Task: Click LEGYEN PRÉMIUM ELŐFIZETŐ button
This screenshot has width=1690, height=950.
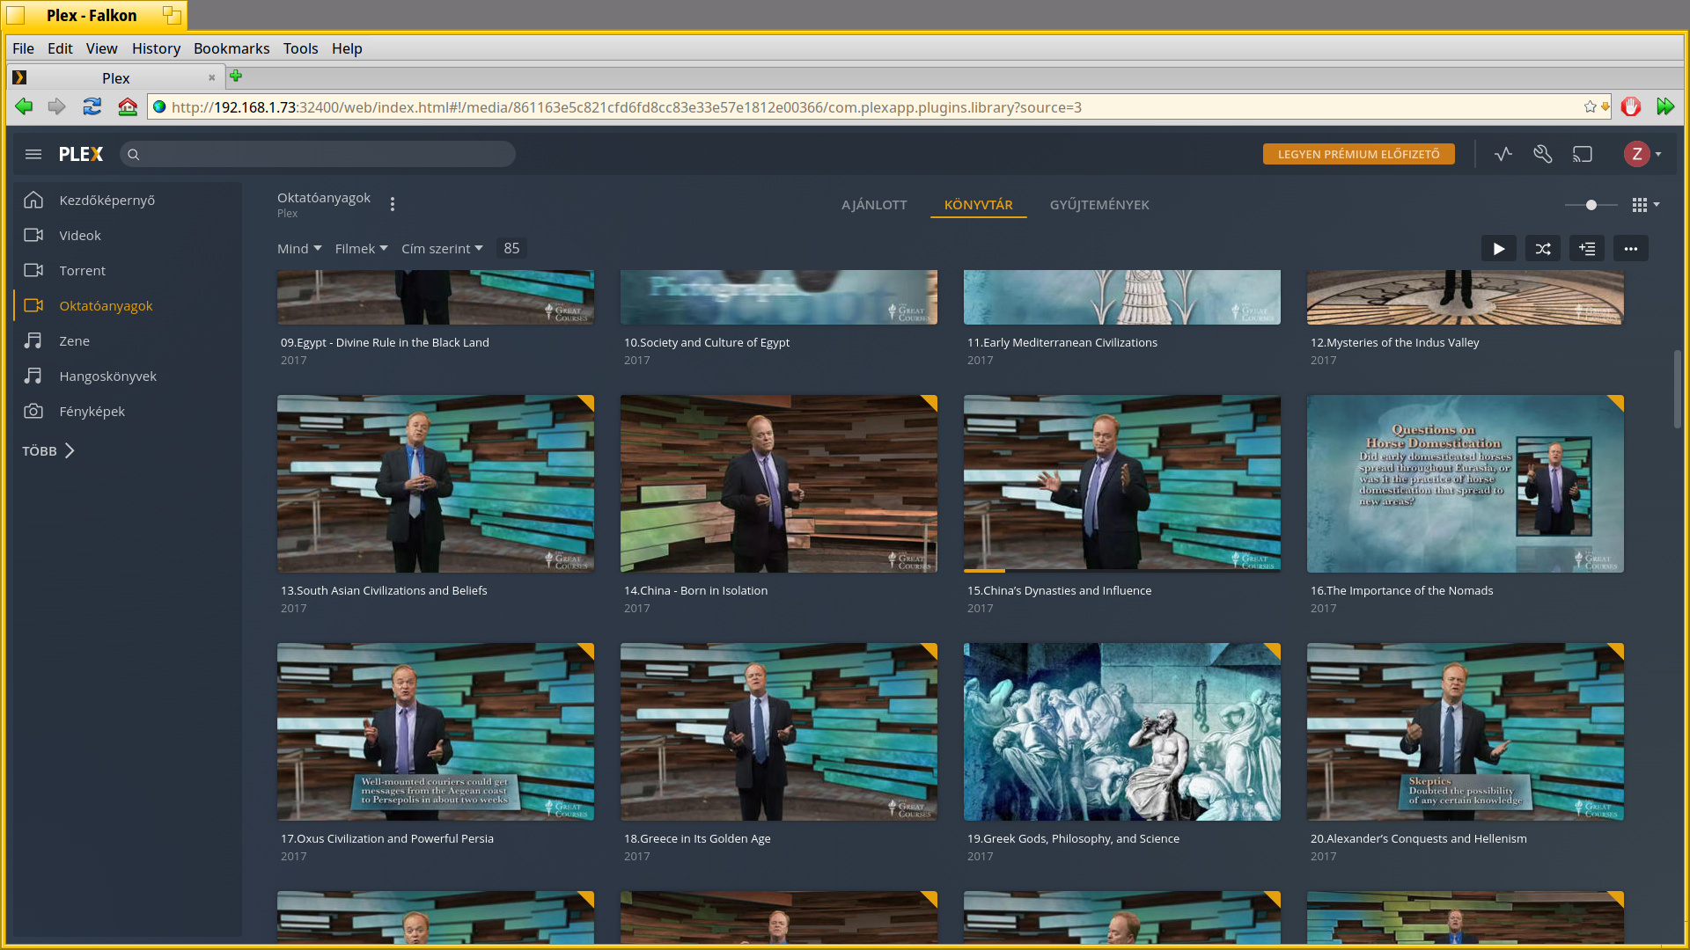Action: tap(1358, 154)
